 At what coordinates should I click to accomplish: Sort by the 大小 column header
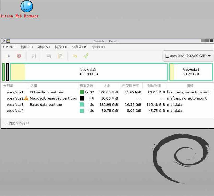tap(107, 86)
